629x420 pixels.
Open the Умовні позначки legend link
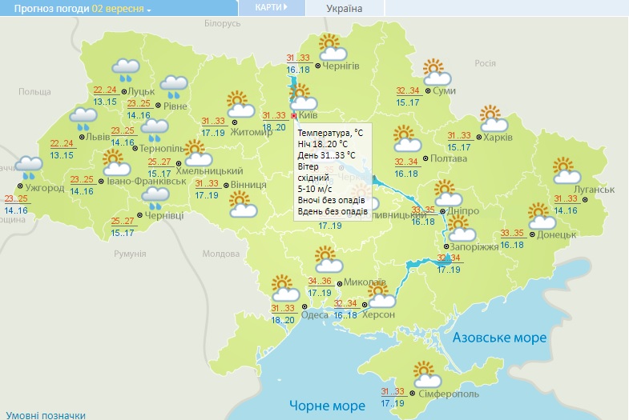46,415
